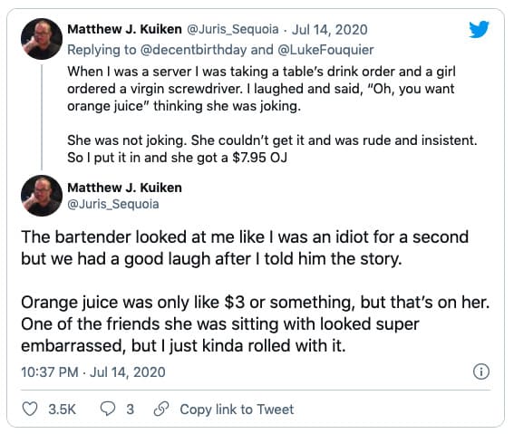
Task: Like the tweet with heart icon
Action: [x=30, y=410]
